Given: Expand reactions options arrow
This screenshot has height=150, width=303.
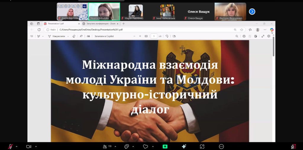Looking at the screenshot, I should tap(153, 146).
